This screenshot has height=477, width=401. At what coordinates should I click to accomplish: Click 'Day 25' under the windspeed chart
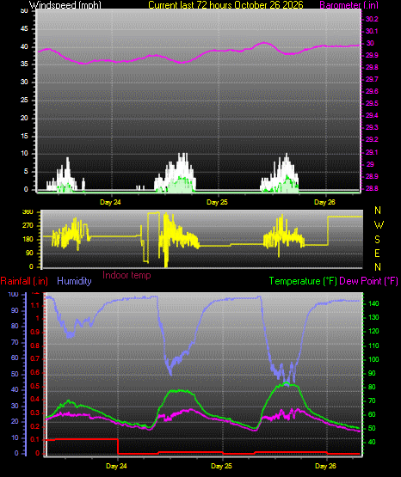pyautogui.click(x=217, y=202)
